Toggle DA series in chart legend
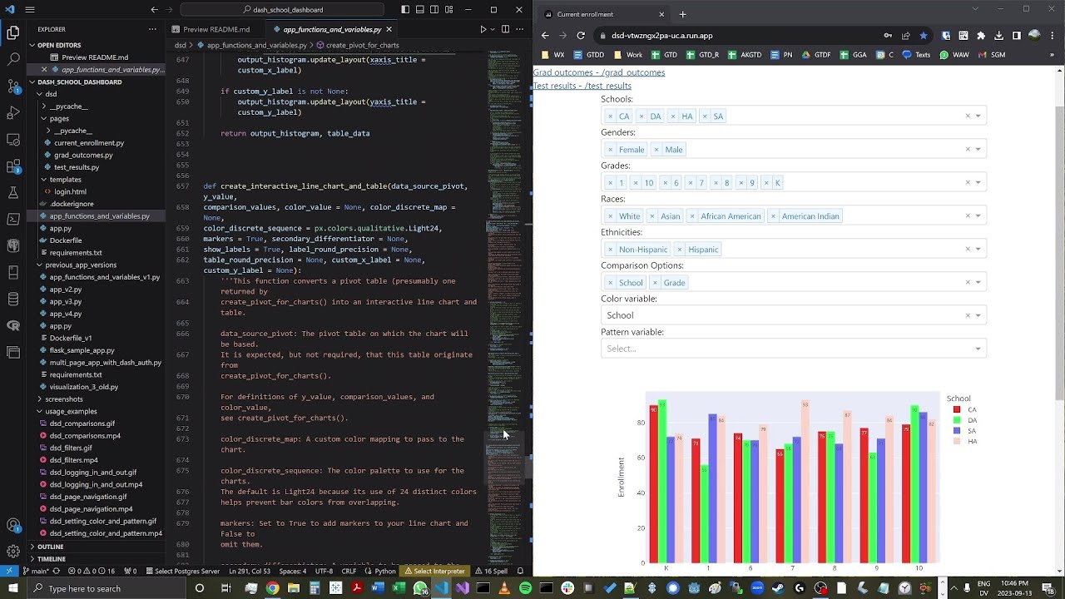The image size is (1065, 599). coord(965,420)
